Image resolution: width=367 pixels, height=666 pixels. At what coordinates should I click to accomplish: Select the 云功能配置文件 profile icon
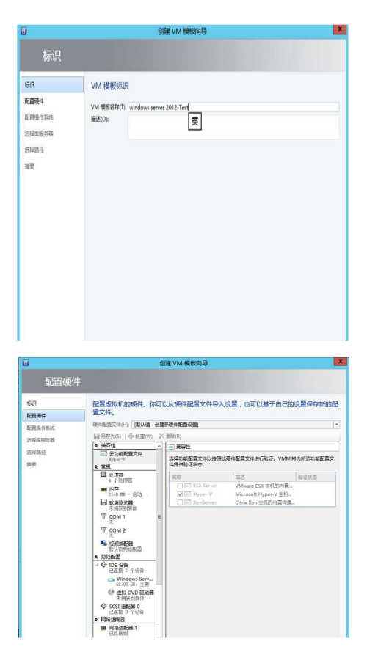point(103,454)
